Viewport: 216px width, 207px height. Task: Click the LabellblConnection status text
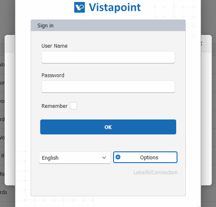click(x=155, y=173)
